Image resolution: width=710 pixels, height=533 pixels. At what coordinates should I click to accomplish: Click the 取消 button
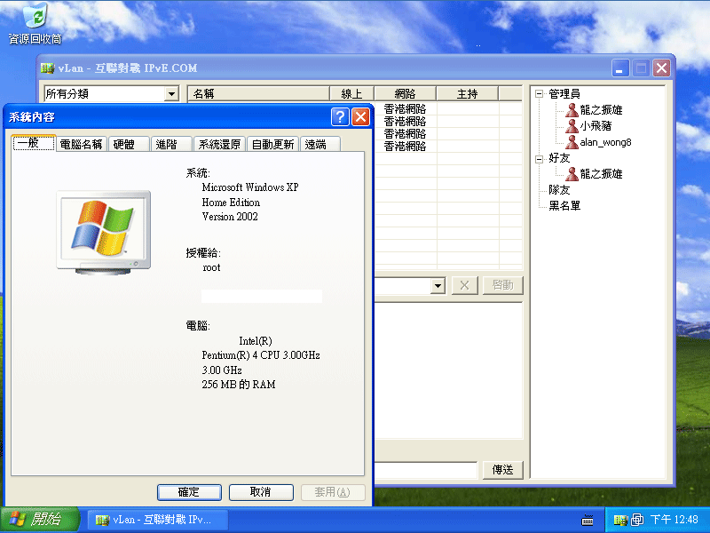(x=261, y=492)
